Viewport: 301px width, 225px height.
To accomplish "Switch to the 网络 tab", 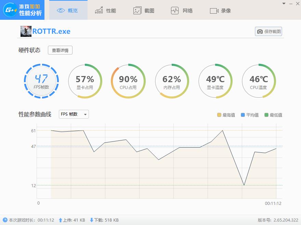I will coord(174,10).
